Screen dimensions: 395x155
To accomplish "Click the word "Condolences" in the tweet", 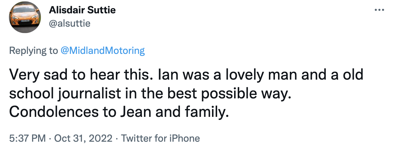I will pyautogui.click(x=52, y=112).
